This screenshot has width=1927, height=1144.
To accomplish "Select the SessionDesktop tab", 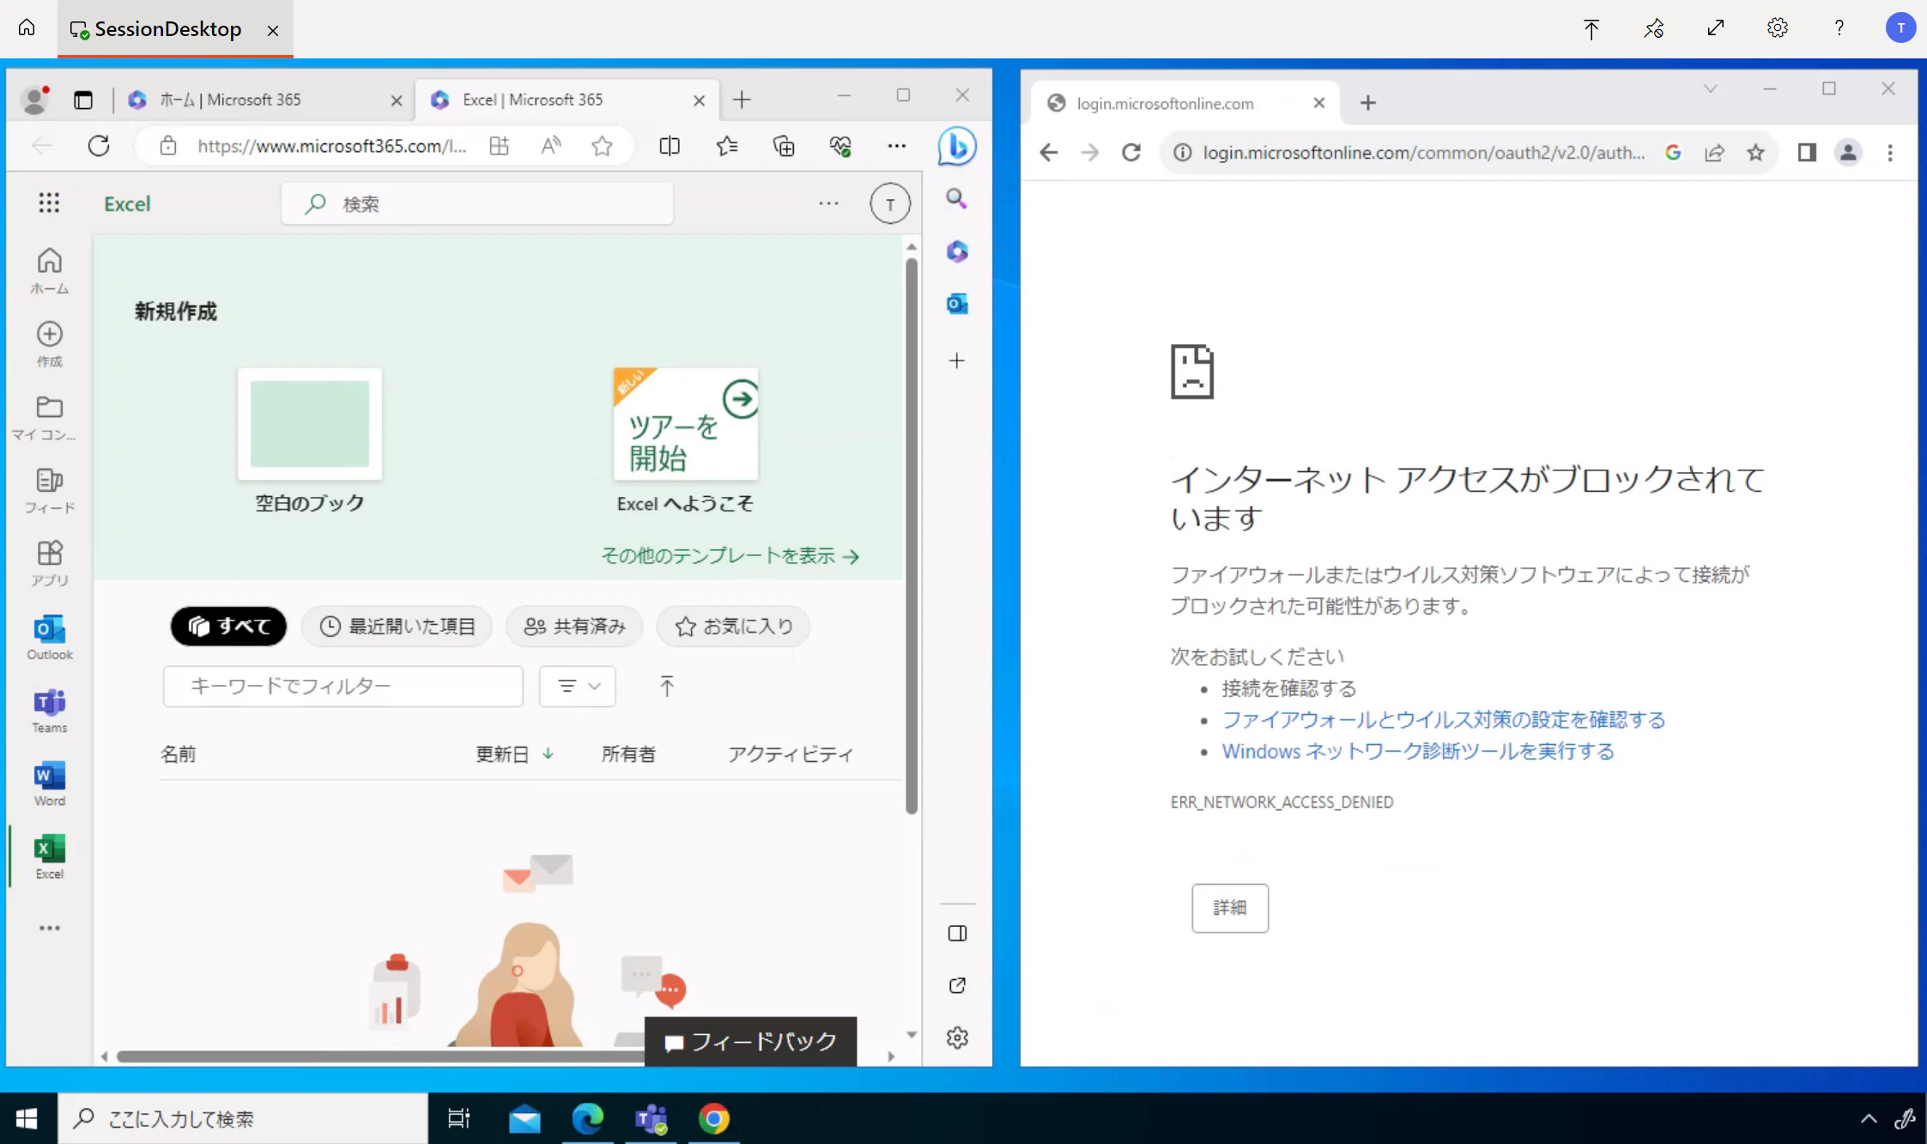I will coord(175,29).
